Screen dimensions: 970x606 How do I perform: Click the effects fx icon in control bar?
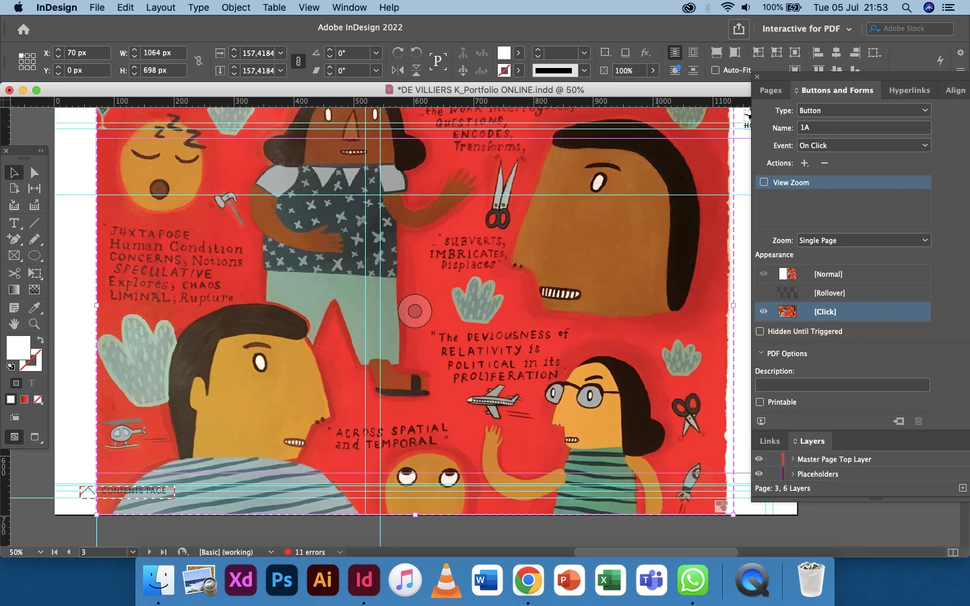(x=645, y=53)
